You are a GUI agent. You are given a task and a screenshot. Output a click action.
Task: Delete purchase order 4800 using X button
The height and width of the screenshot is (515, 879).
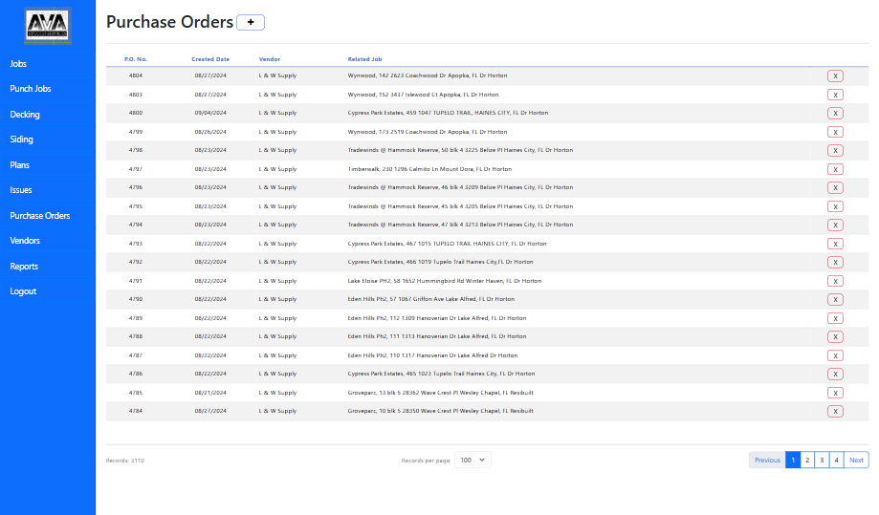coord(835,113)
